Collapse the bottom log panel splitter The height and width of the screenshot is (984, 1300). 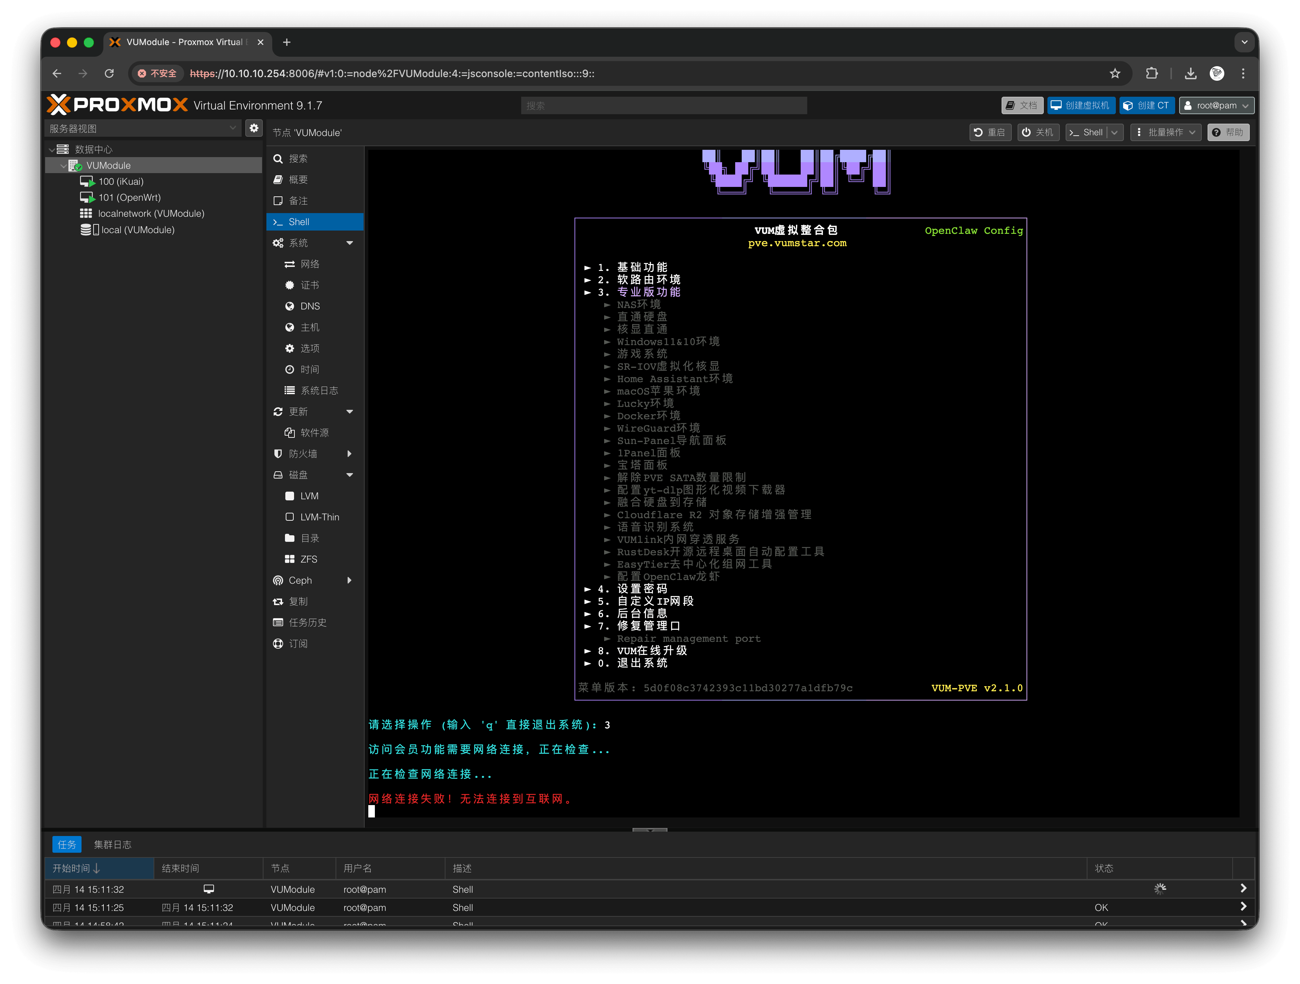tap(650, 829)
